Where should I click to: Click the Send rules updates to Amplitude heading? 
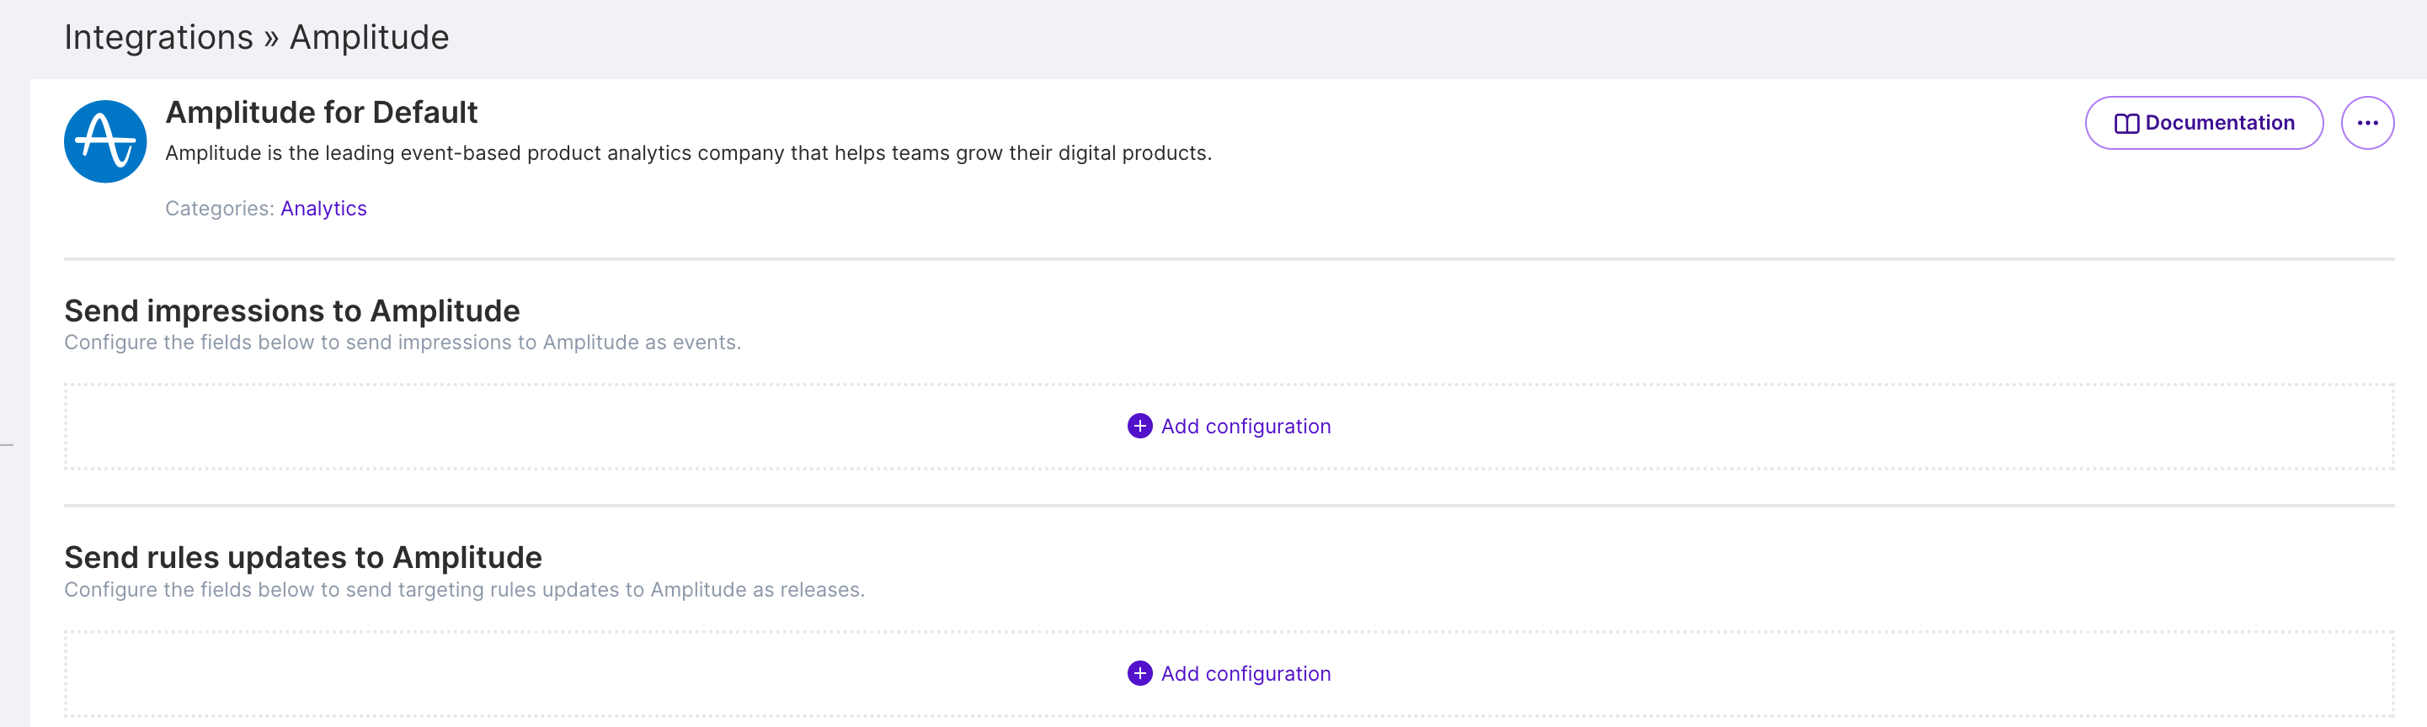pyautogui.click(x=302, y=558)
